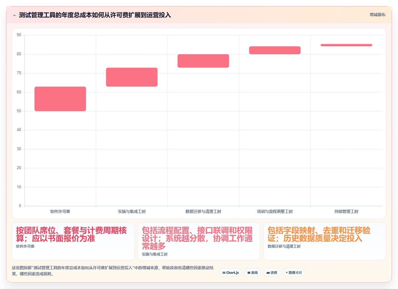This screenshot has height=289, width=398.
Task: Select the 软件许可费 waterfall bar
Action: (x=60, y=99)
